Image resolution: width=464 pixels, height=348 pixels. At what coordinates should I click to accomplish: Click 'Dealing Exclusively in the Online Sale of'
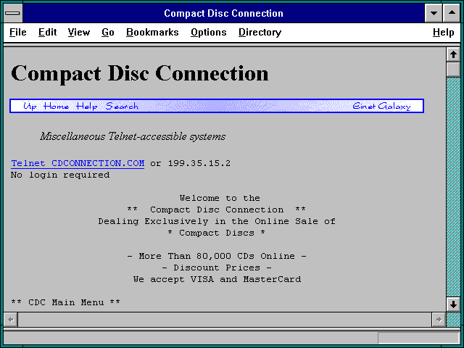(x=217, y=221)
